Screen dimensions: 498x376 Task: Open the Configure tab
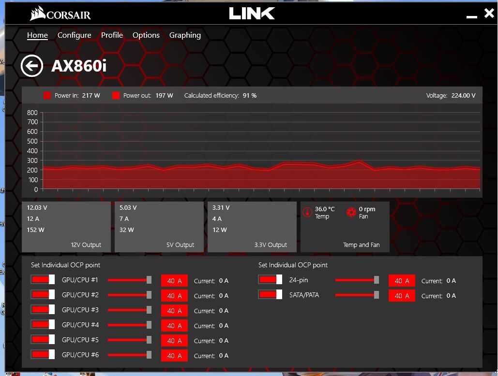pos(75,35)
